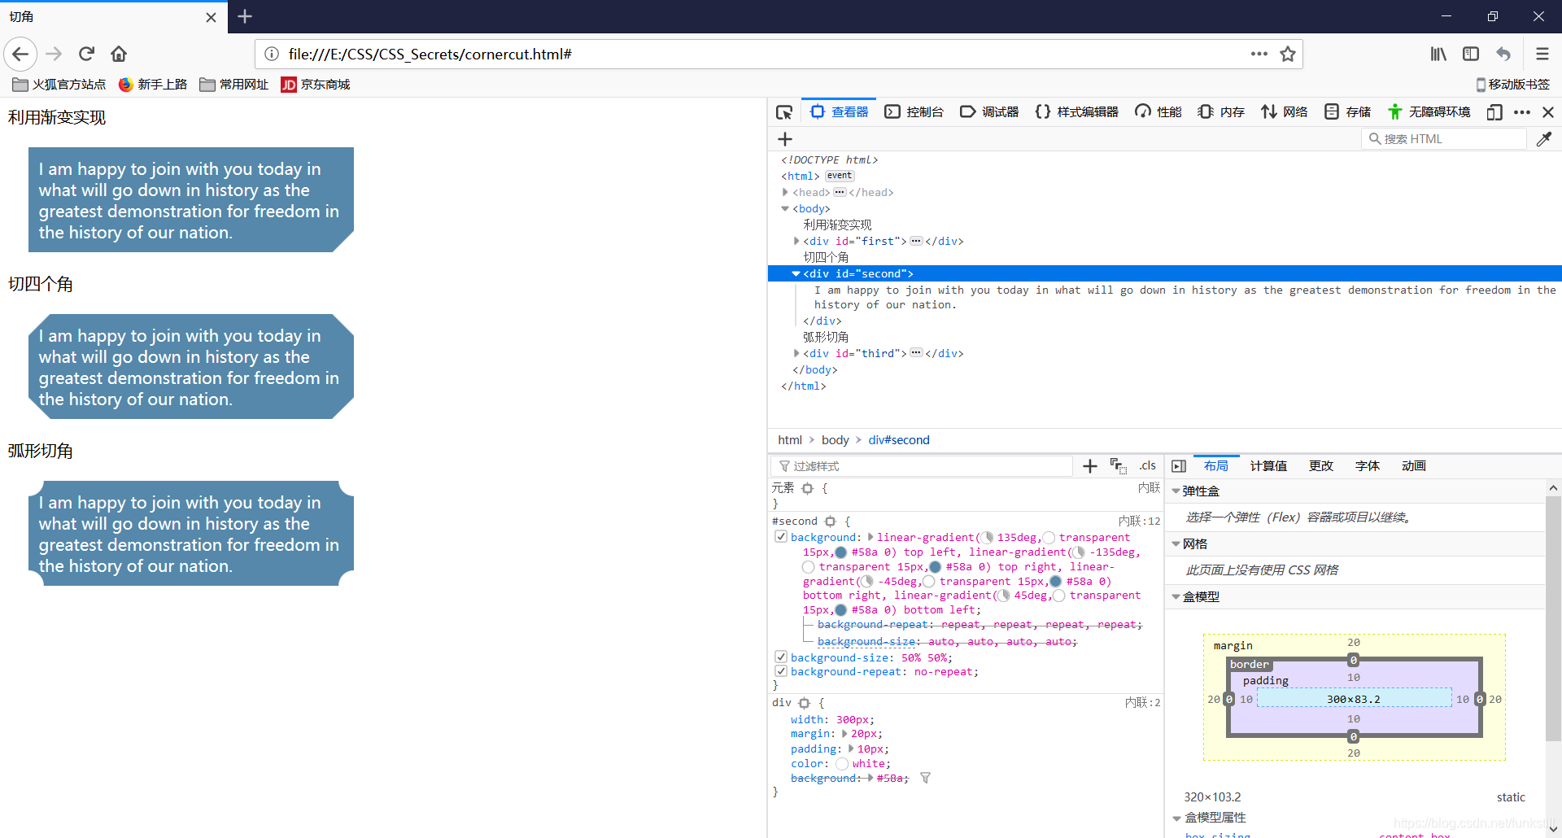Toggle the .cls class panel
This screenshot has width=1562, height=838.
point(1147,465)
